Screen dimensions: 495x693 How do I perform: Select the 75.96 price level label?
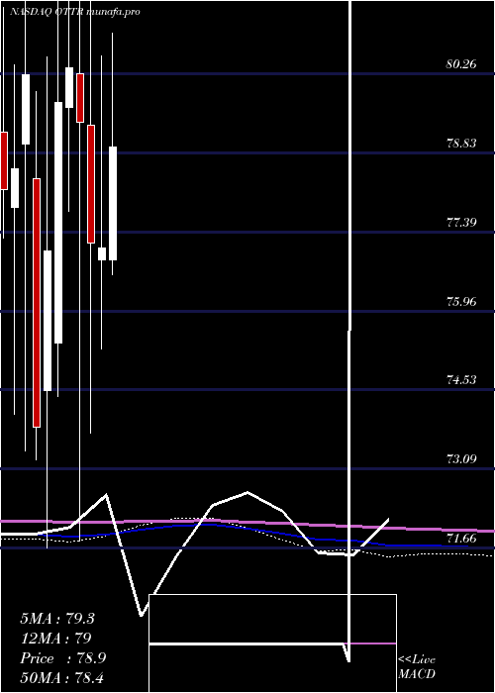[461, 301]
